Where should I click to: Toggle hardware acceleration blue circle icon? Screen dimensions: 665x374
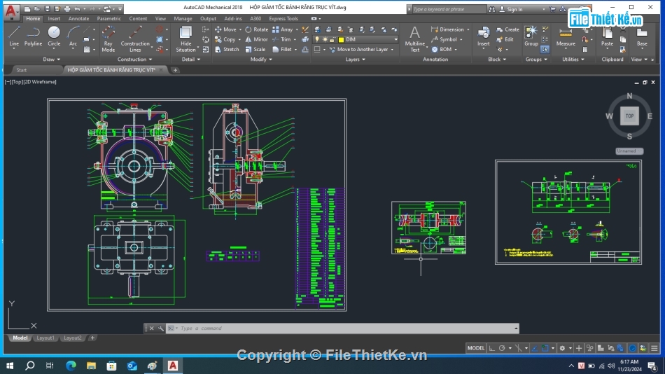coord(632,348)
